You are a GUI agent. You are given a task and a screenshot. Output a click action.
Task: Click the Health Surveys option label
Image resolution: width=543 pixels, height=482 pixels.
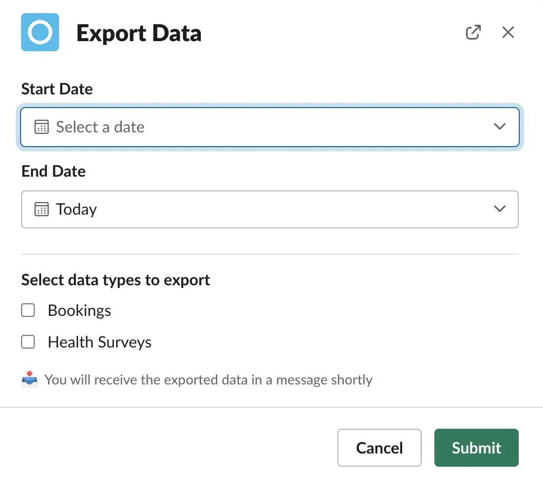(x=100, y=342)
